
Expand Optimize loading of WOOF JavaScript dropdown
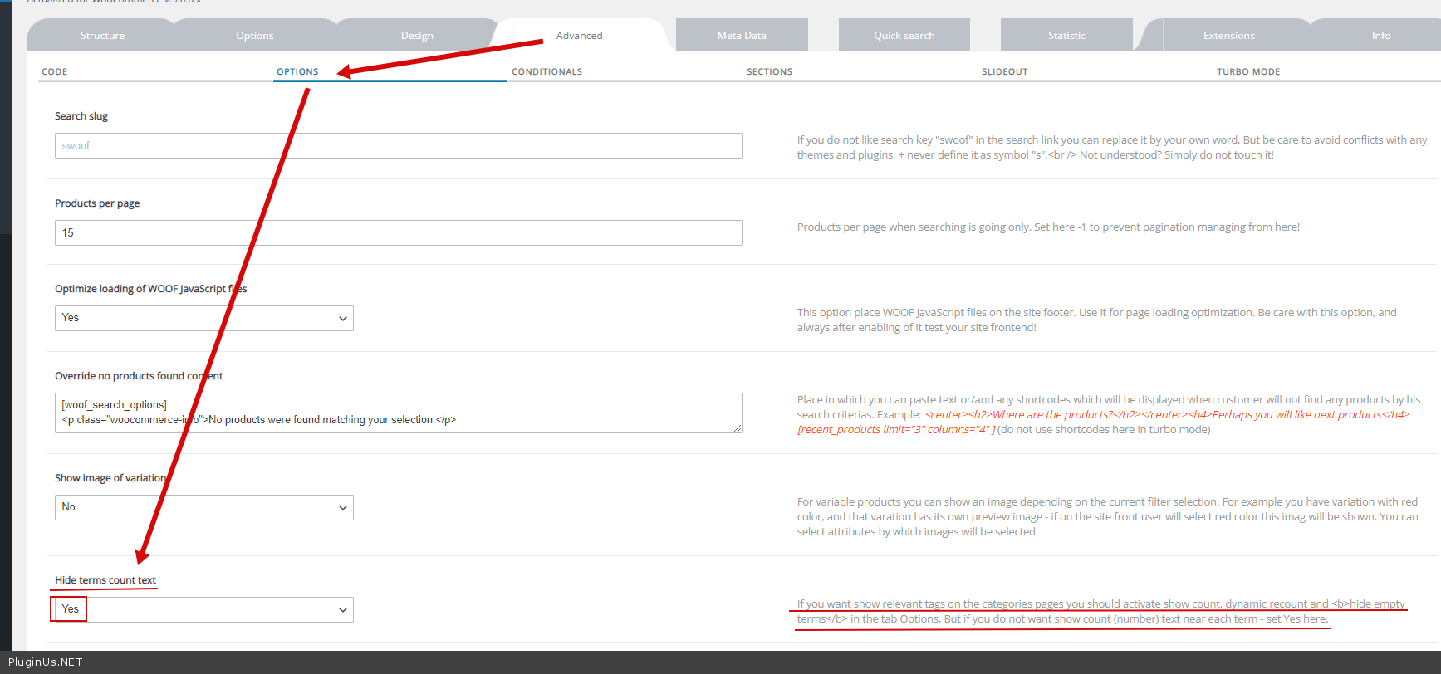(x=203, y=319)
